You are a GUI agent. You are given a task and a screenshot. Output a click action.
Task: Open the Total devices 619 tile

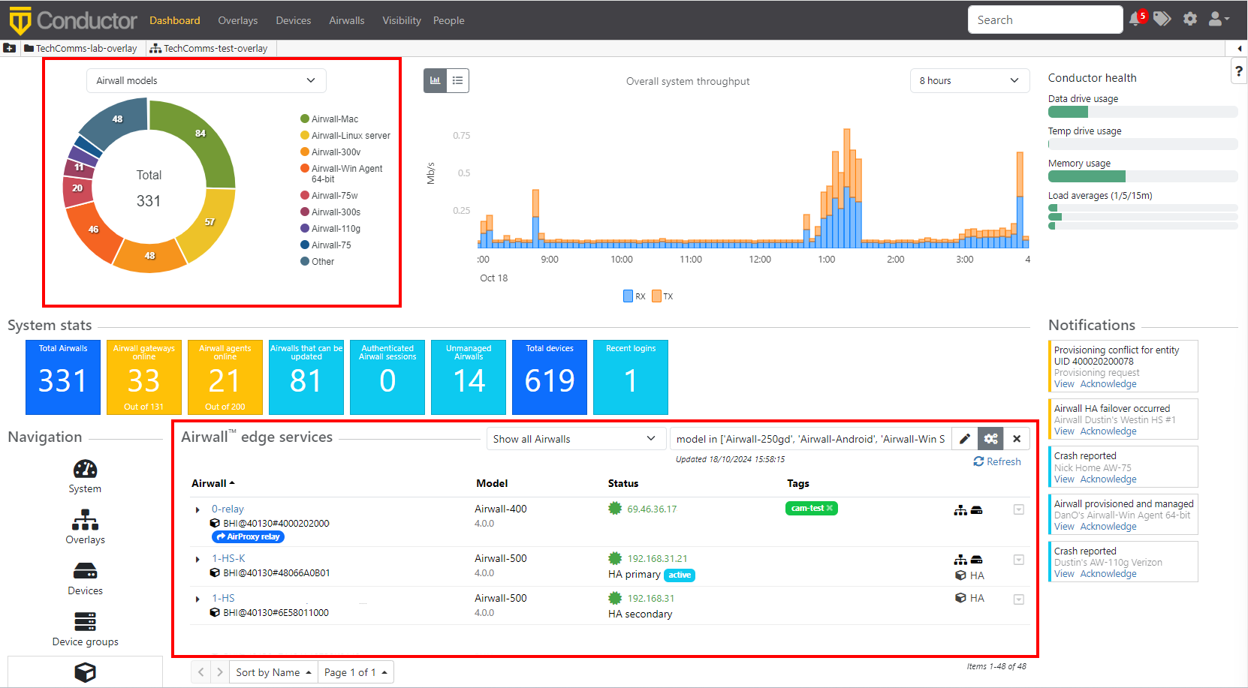click(x=550, y=377)
